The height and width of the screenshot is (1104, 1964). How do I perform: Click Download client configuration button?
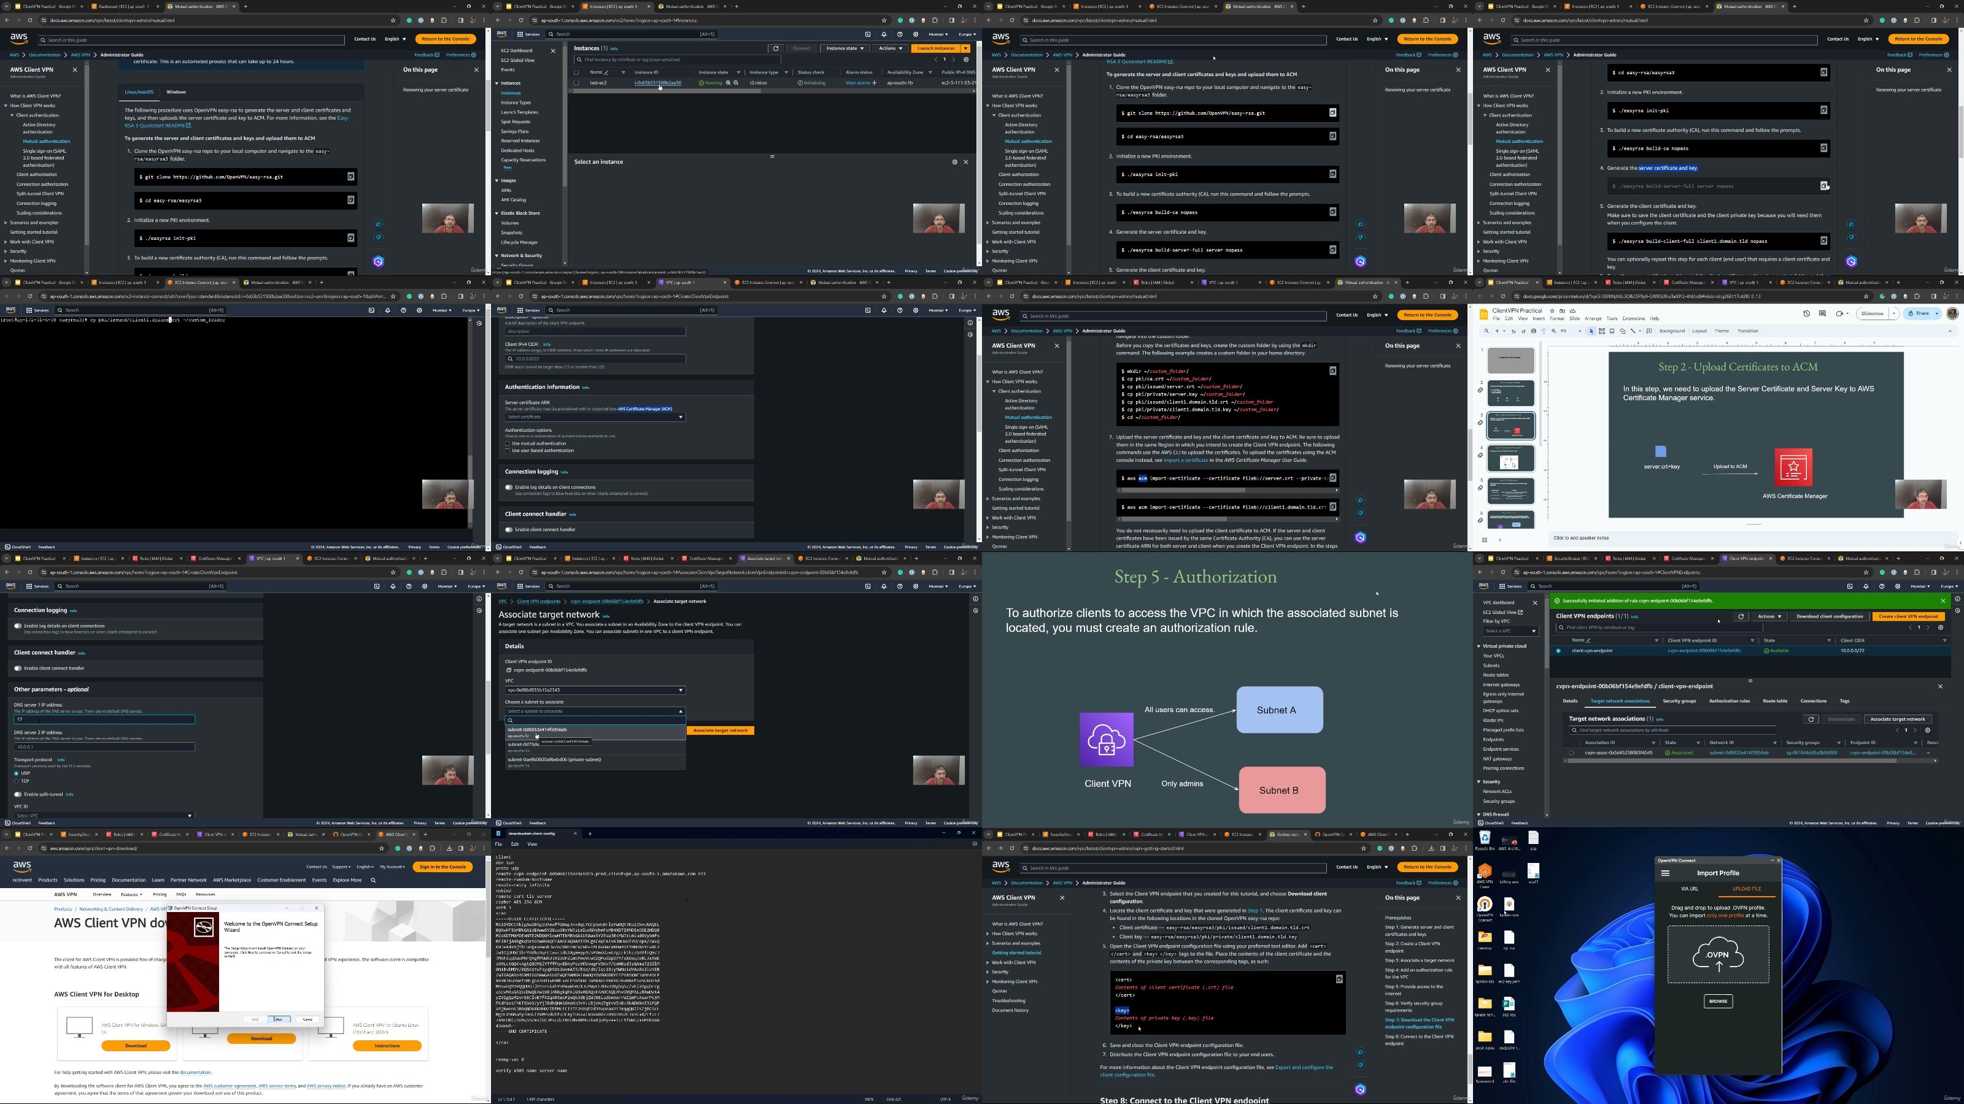(1829, 616)
